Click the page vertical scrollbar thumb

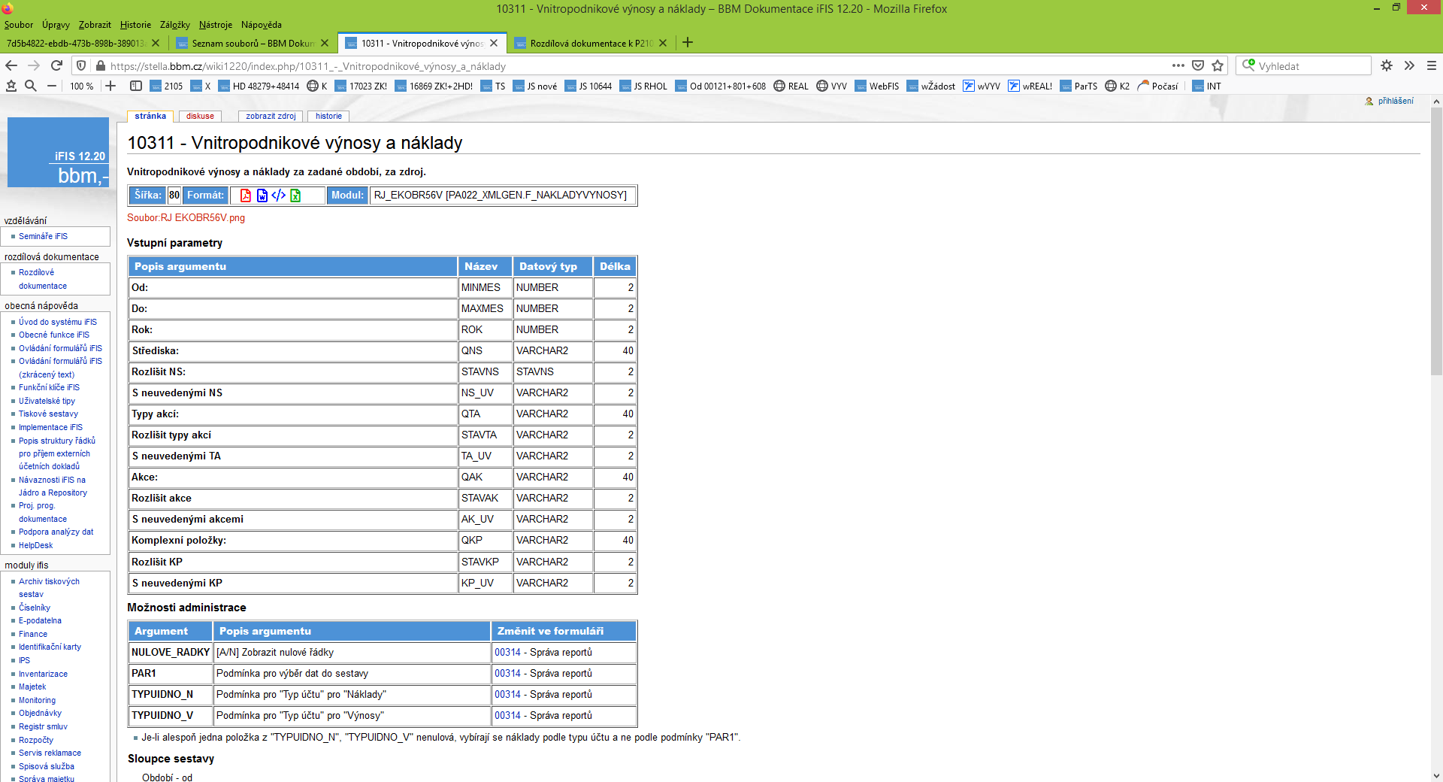click(1436, 241)
